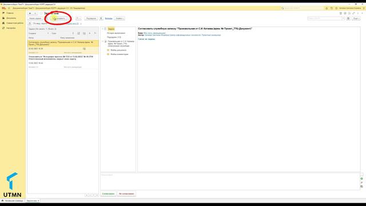Open История выполнения in the tree

pos(116,33)
